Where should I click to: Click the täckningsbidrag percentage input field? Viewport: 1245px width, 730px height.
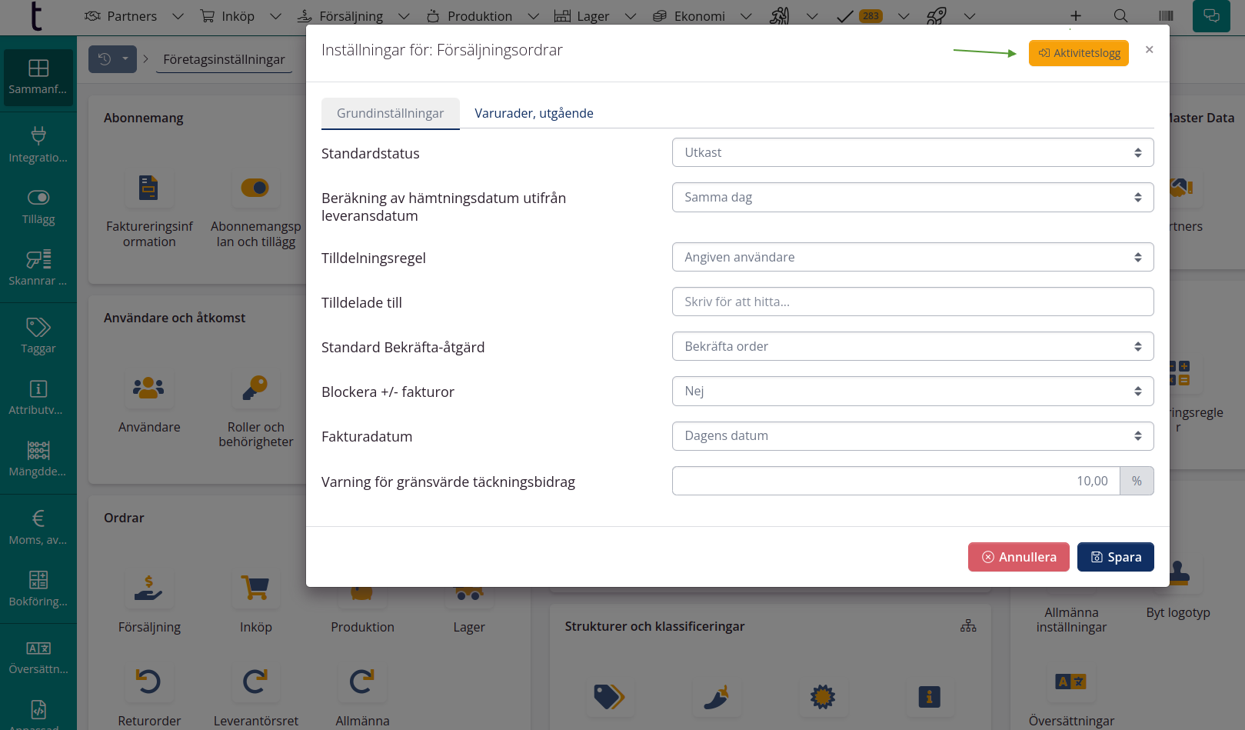click(896, 481)
